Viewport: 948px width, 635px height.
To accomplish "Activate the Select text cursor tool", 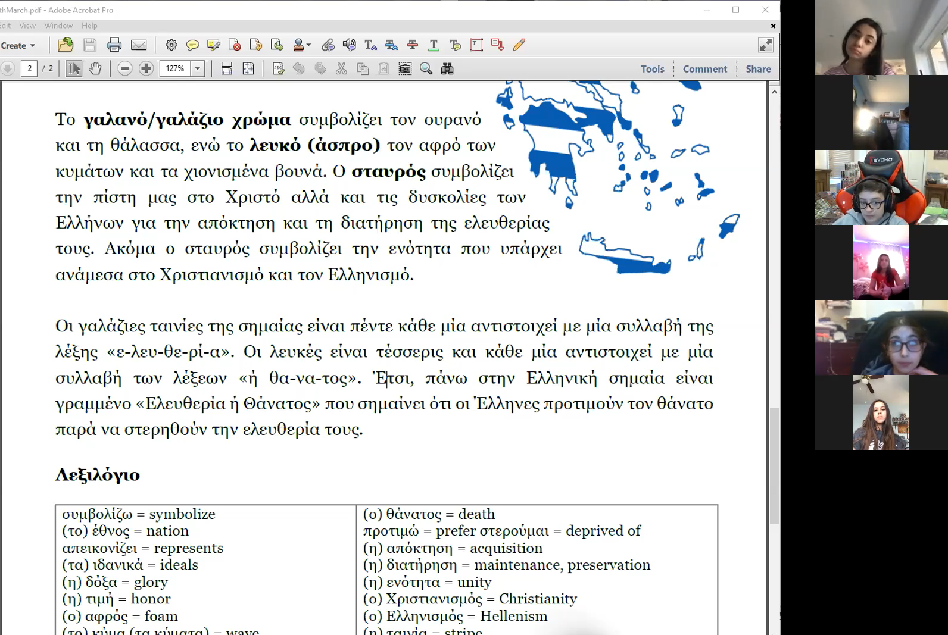I will click(x=74, y=69).
